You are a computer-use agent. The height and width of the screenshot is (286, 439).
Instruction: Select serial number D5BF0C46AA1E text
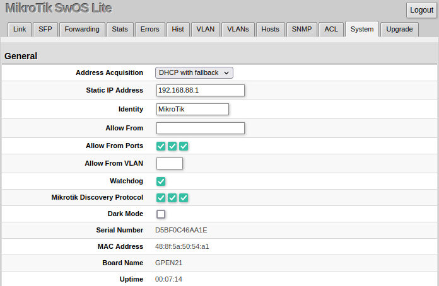tap(181, 230)
